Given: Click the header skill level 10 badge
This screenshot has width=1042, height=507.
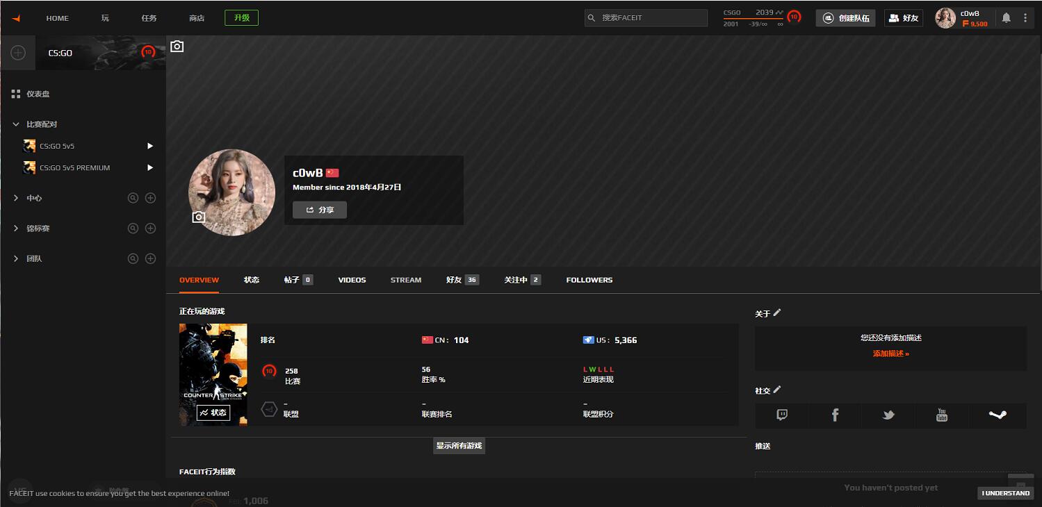Looking at the screenshot, I should pyautogui.click(x=794, y=17).
